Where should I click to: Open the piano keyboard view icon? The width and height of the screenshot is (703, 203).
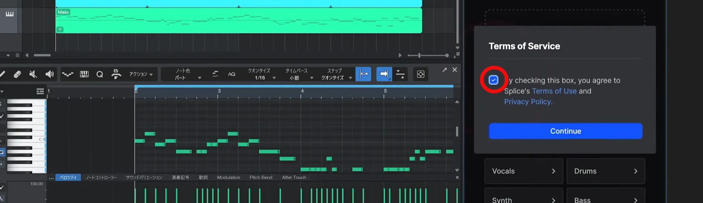click(84, 74)
